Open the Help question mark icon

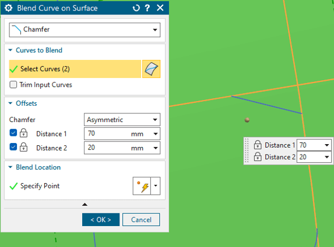tap(147, 8)
